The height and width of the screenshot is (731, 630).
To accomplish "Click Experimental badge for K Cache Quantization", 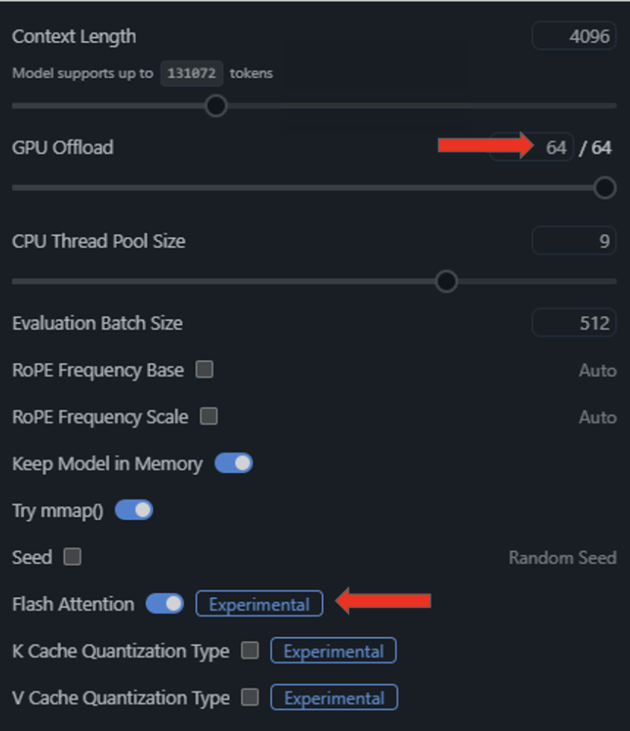I will coord(333,651).
